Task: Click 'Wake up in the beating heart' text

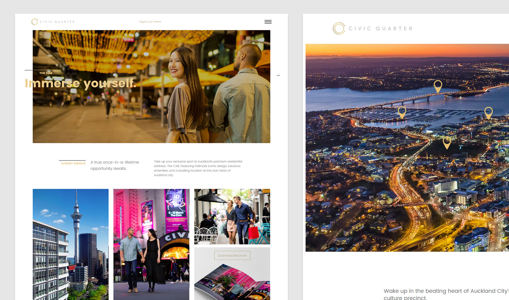Action: pos(446,294)
